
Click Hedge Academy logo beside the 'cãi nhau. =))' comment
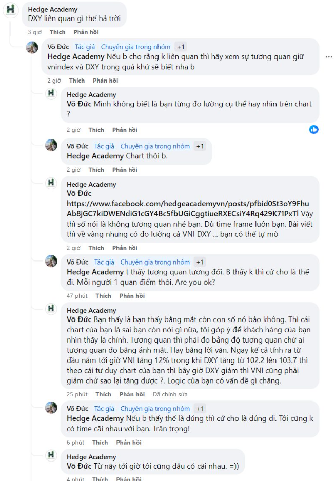point(51,455)
